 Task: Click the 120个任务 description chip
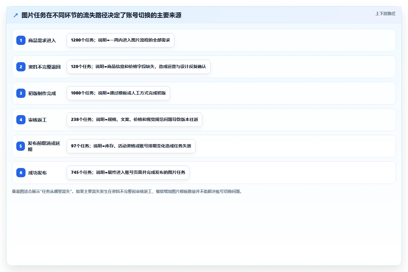click(139, 67)
